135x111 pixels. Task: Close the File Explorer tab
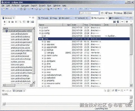(107, 18)
